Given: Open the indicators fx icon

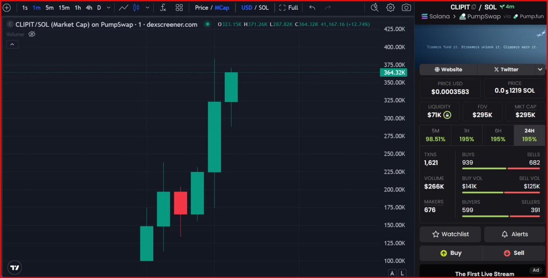Looking at the screenshot, I should [163, 8].
